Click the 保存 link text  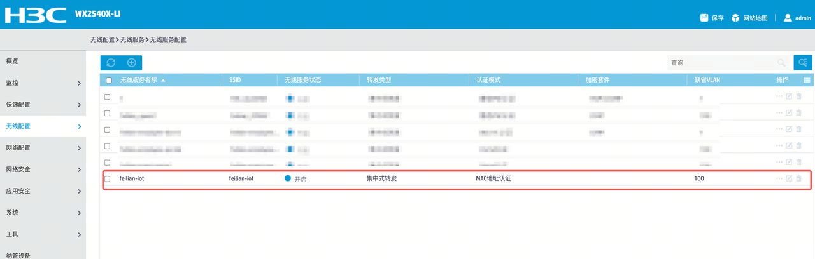pos(718,18)
